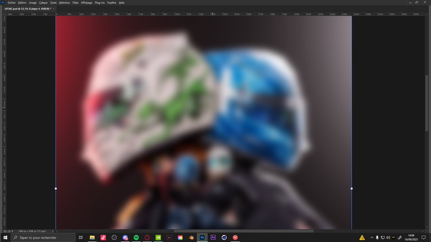
Task: Open the Affichage menu
Action: (x=87, y=3)
